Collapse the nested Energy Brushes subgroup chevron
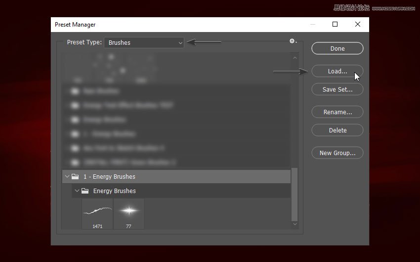The width and height of the screenshot is (420, 262). click(x=77, y=191)
